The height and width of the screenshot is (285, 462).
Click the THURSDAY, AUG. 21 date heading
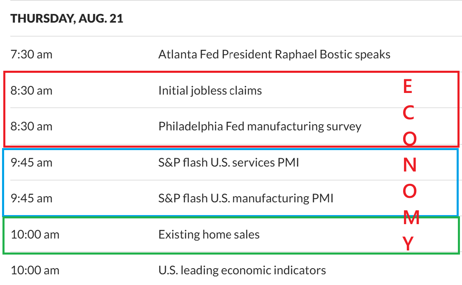67,19
